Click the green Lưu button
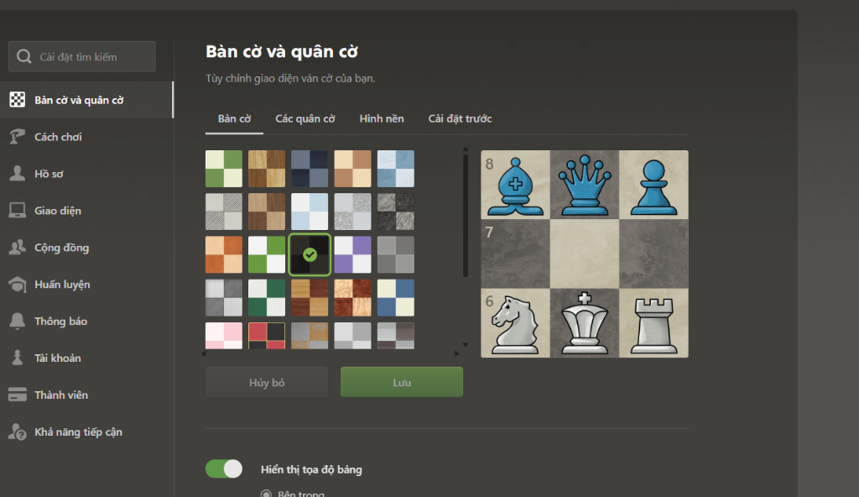The width and height of the screenshot is (859, 497). click(402, 382)
